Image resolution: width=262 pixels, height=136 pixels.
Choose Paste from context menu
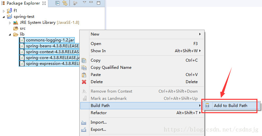tap(142, 75)
